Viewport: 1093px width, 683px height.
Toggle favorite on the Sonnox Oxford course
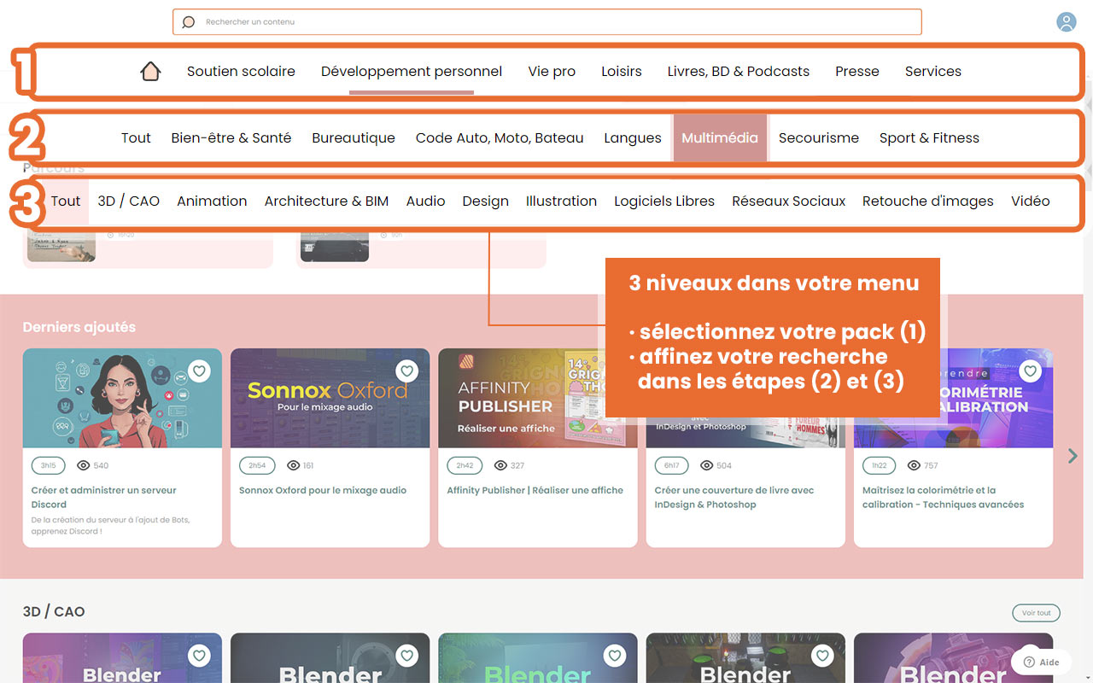[x=406, y=371]
